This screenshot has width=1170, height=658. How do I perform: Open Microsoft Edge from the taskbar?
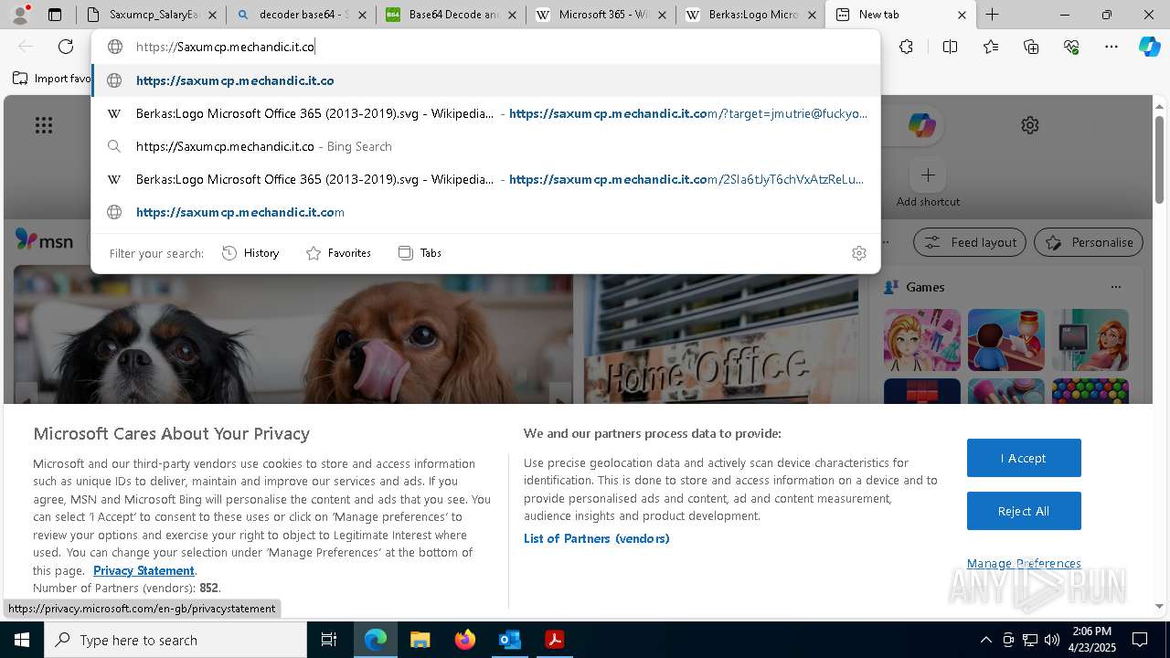coord(376,640)
